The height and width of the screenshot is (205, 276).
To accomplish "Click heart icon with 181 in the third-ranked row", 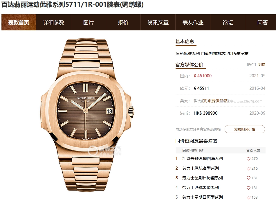I will 248,178.
